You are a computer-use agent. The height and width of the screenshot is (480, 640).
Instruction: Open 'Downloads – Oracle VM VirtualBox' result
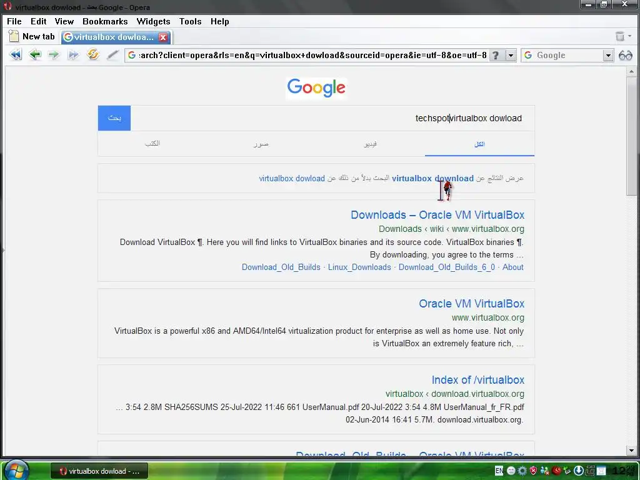[437, 215]
